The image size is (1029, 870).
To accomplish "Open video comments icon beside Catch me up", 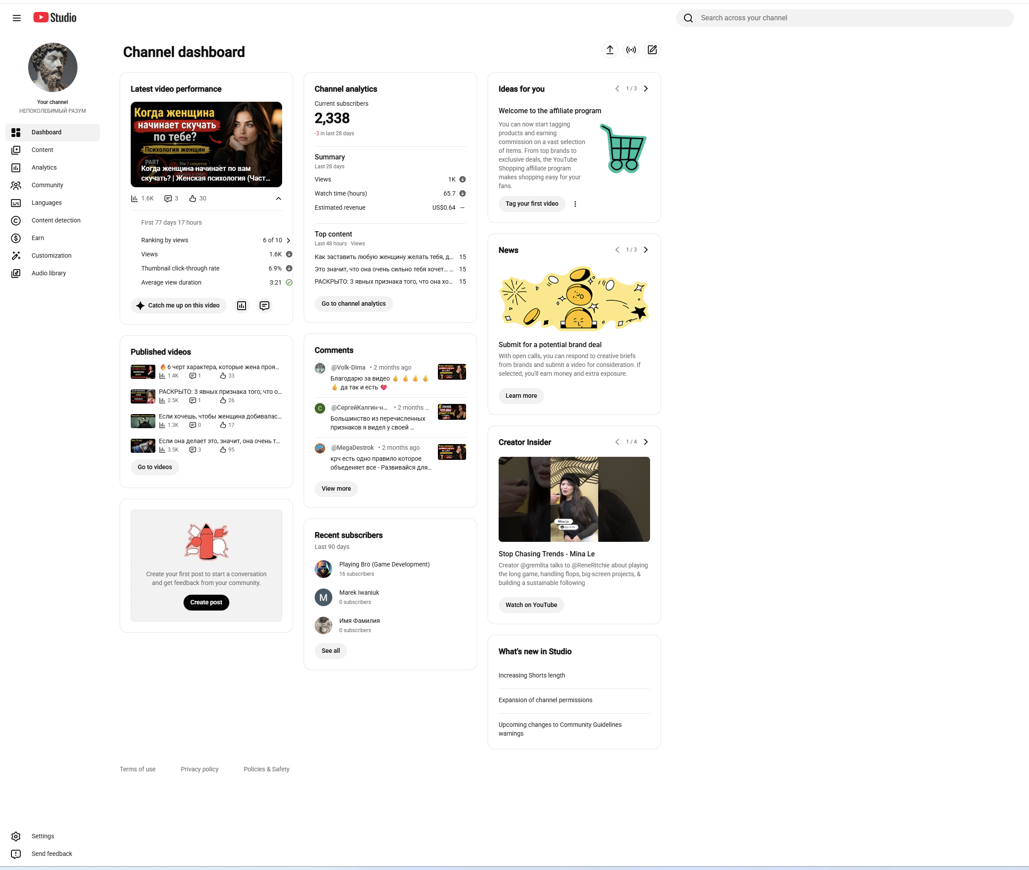I will coord(265,306).
